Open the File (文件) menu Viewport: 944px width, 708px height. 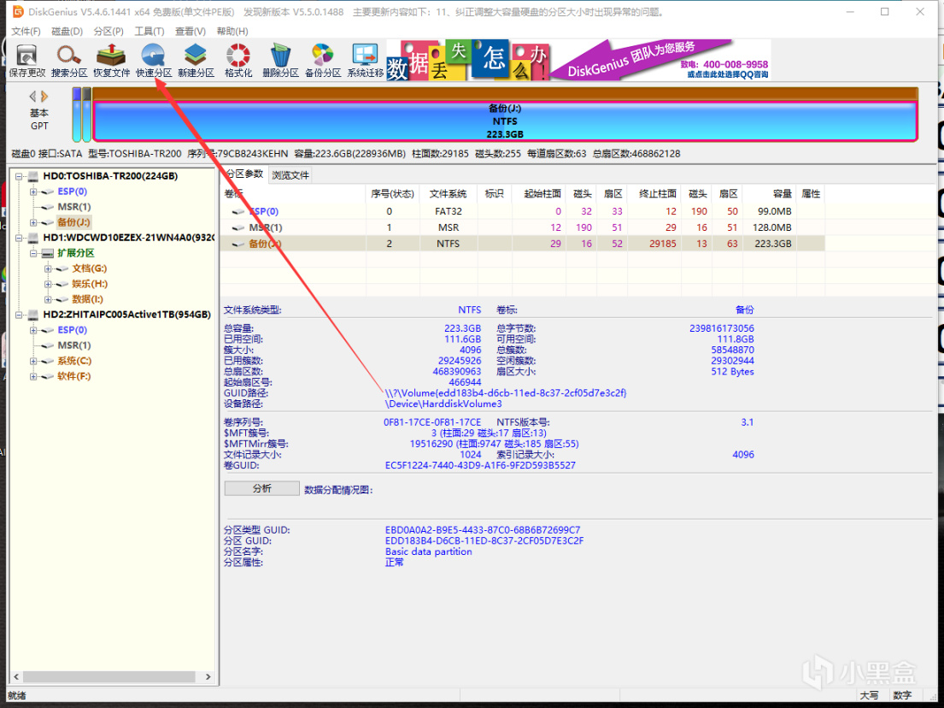tap(26, 32)
